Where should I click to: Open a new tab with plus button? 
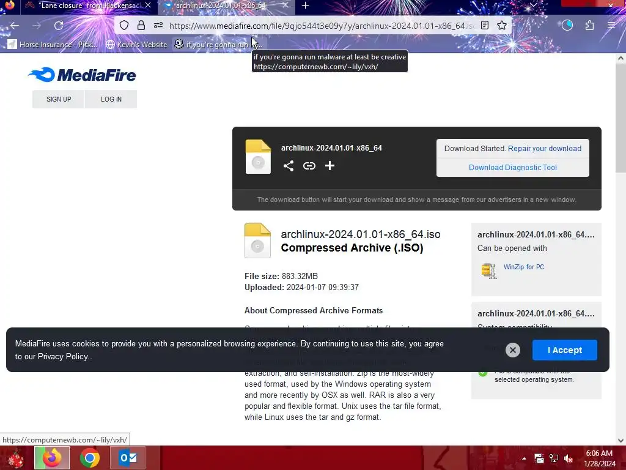[306, 6]
